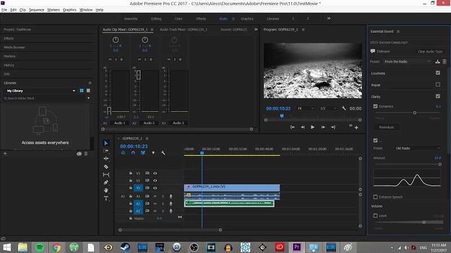The height and width of the screenshot is (253, 451).
Task: Show hidden panels in source group
Action: 256,29
